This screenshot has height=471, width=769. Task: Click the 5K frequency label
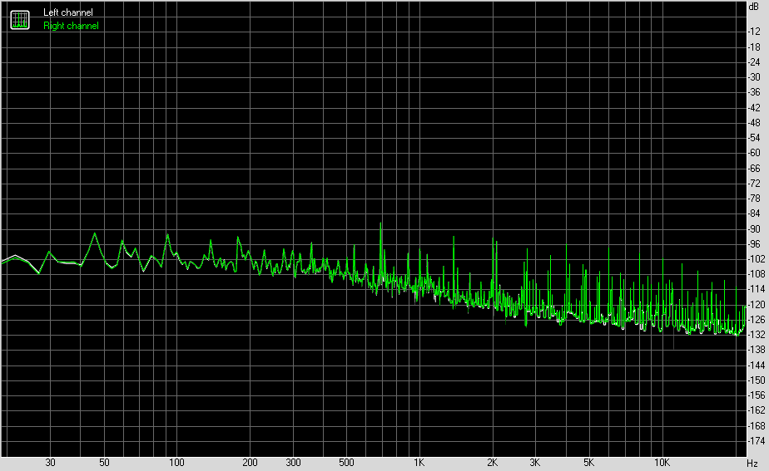[588, 463]
